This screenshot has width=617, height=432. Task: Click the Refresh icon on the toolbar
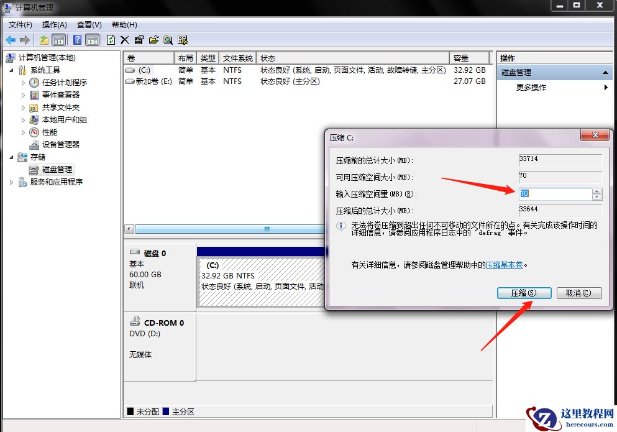[110, 39]
